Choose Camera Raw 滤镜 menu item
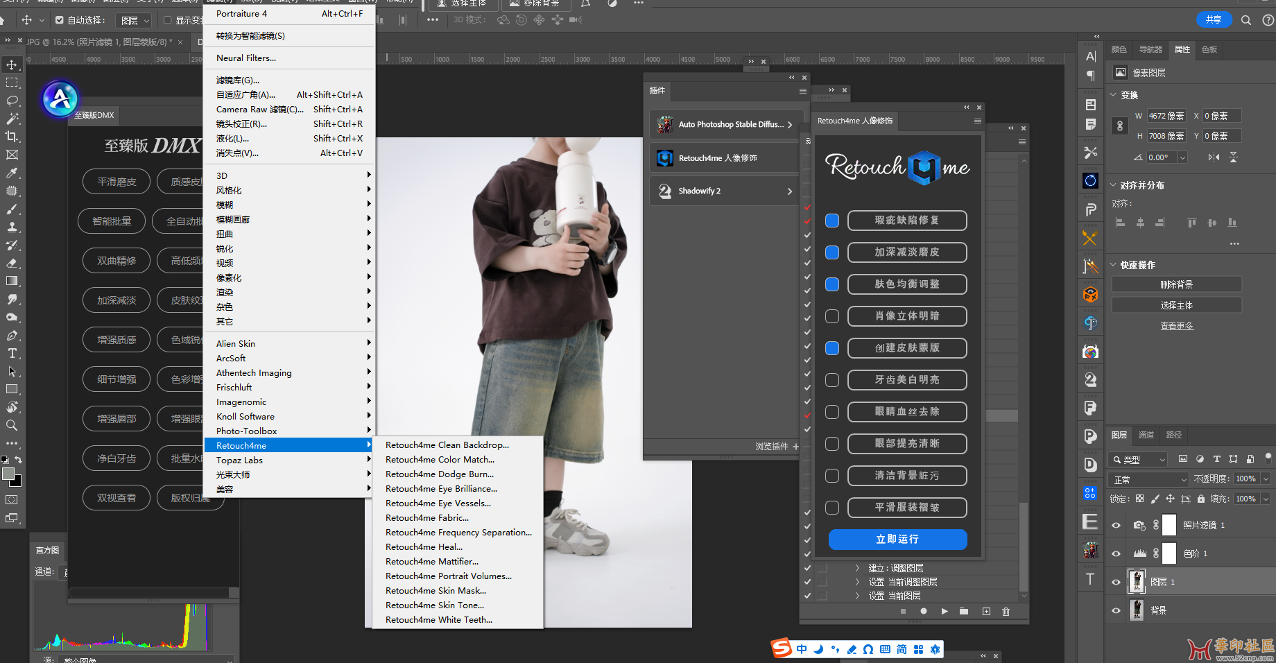Viewport: 1276px width, 663px height. coord(289,110)
